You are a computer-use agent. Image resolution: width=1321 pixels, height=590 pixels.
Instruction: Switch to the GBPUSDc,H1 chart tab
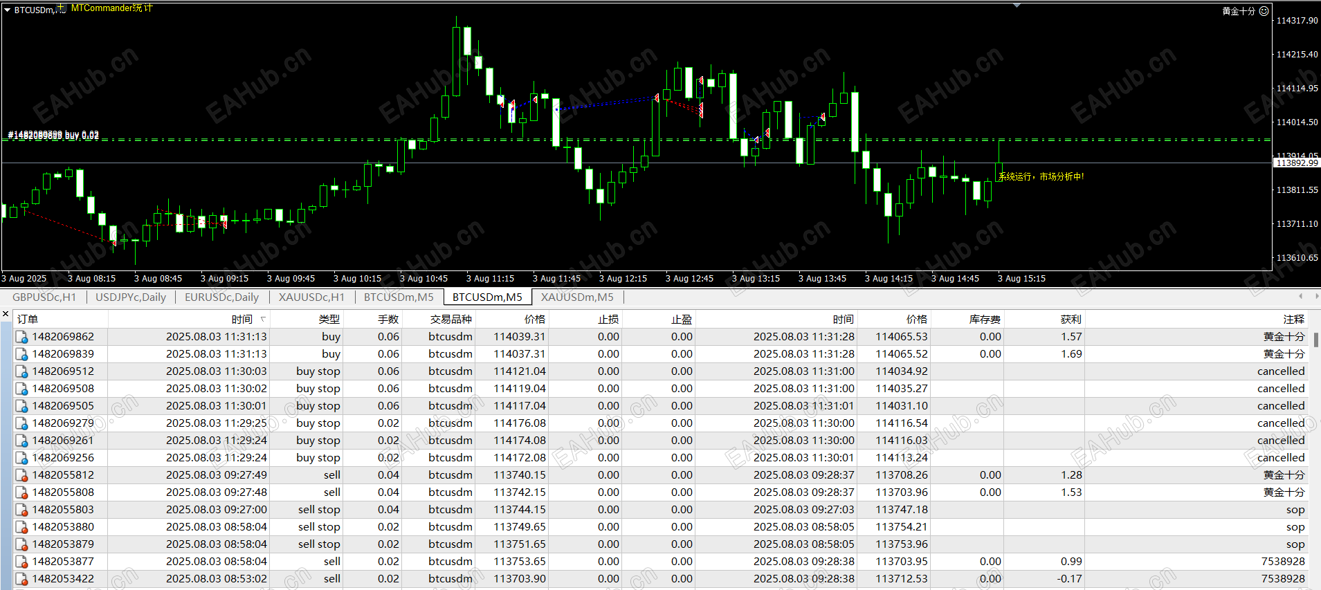pyautogui.click(x=44, y=297)
